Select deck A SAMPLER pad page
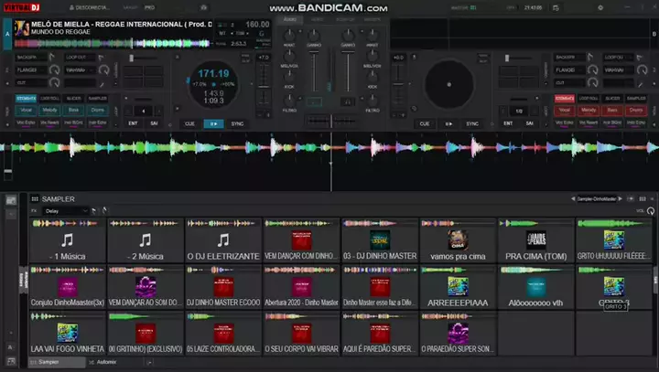The image size is (659, 372). click(98, 98)
